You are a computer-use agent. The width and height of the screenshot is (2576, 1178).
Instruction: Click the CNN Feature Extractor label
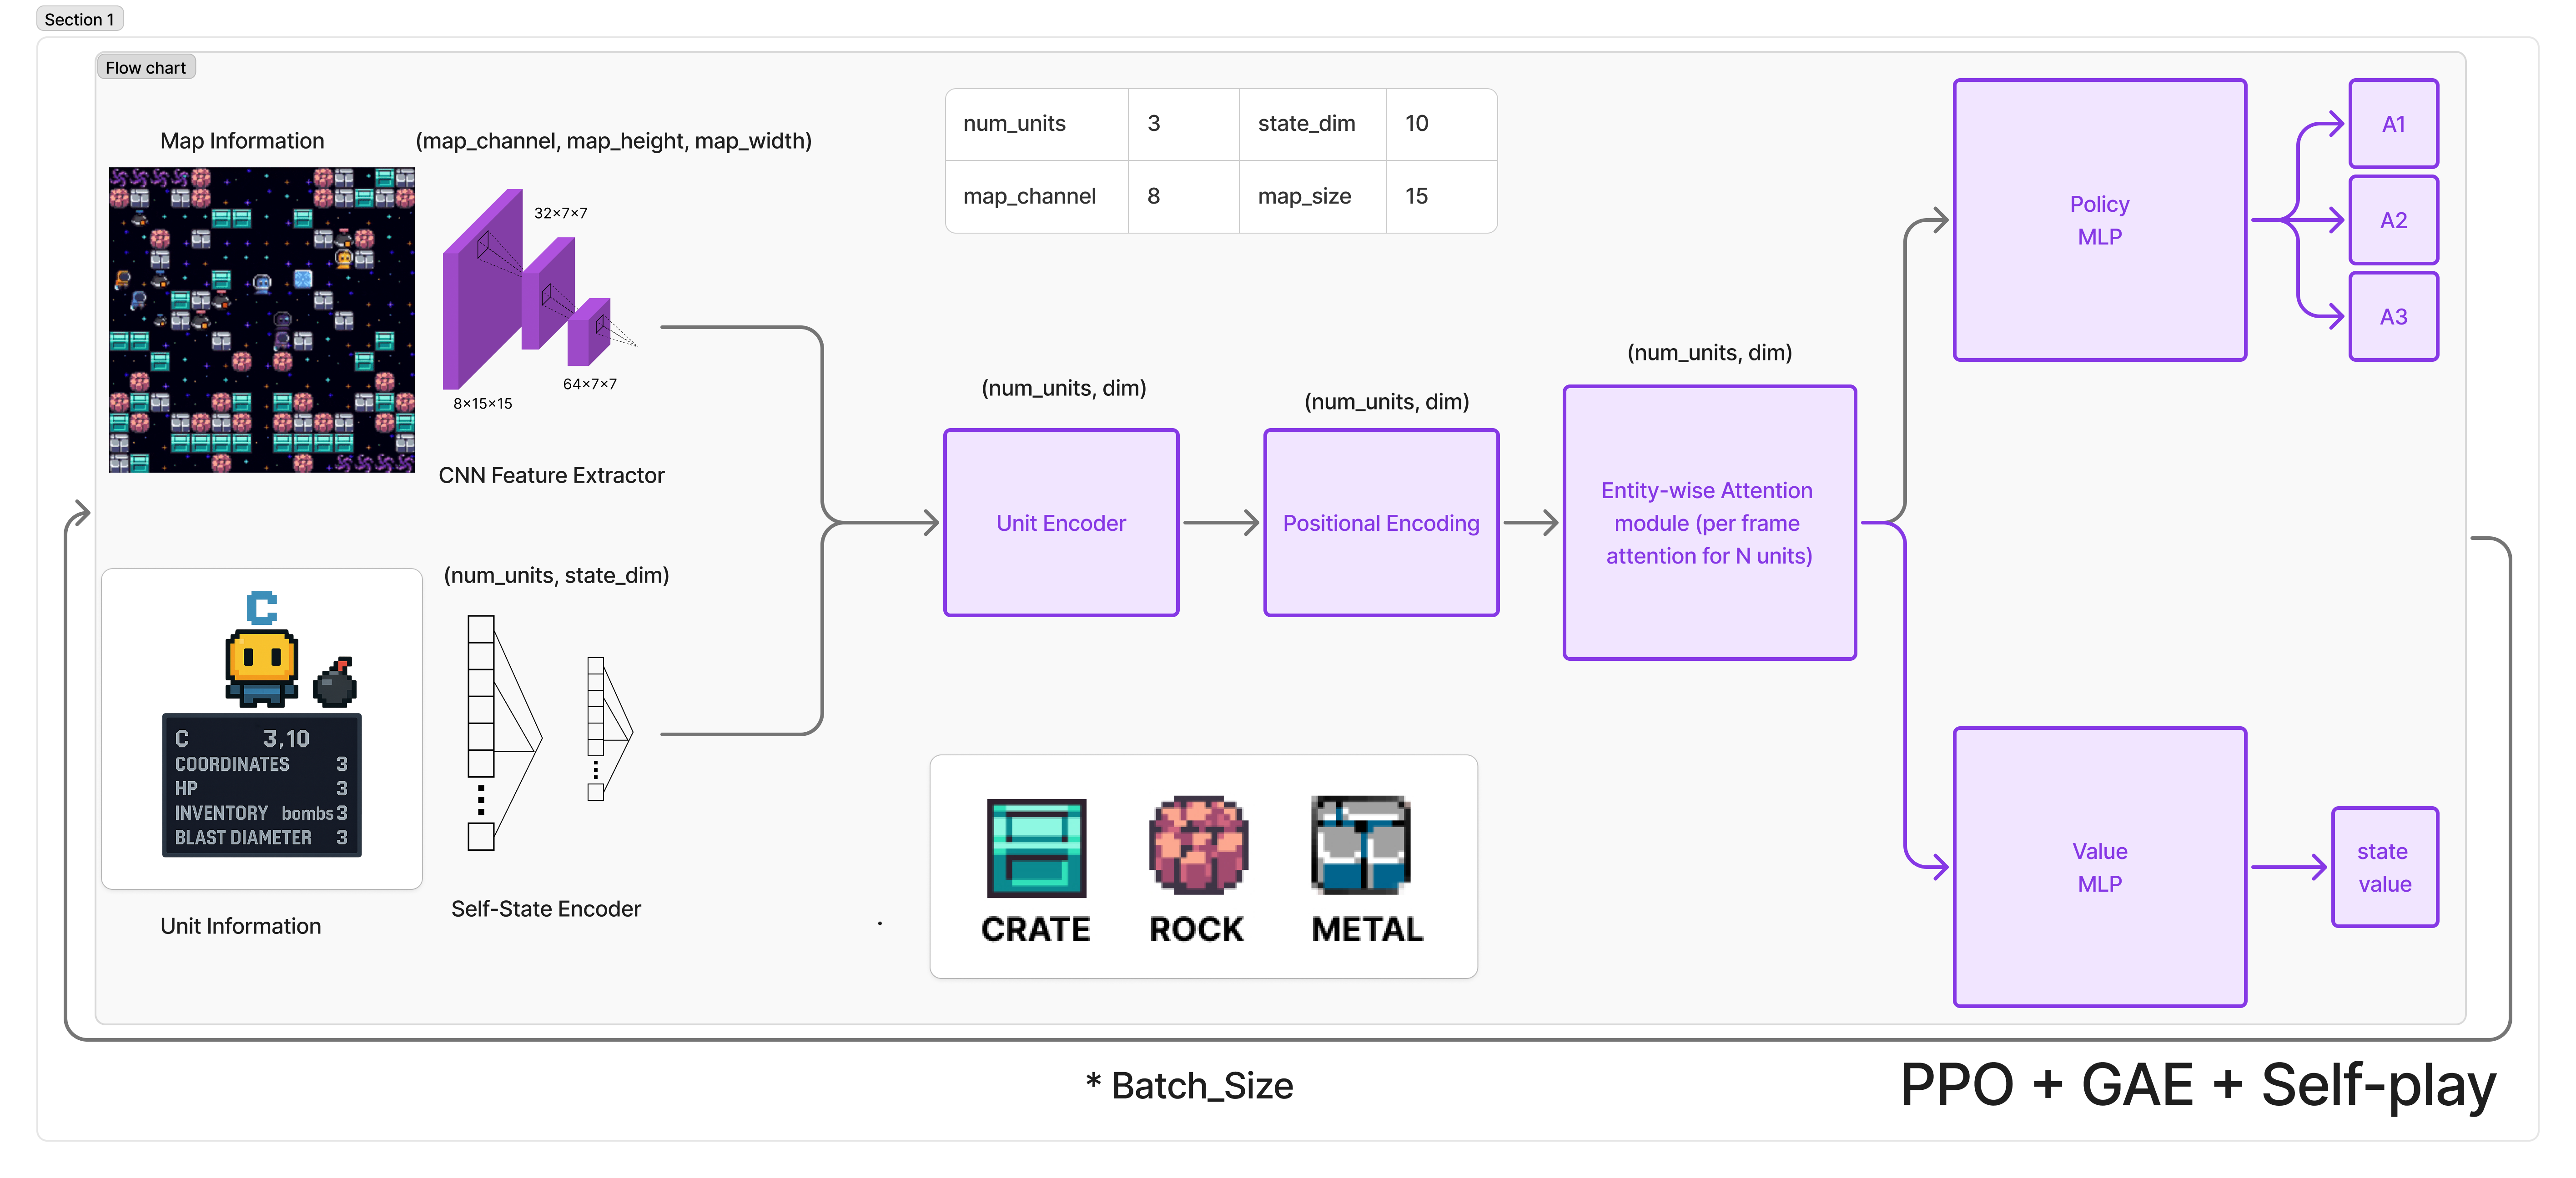tap(551, 475)
